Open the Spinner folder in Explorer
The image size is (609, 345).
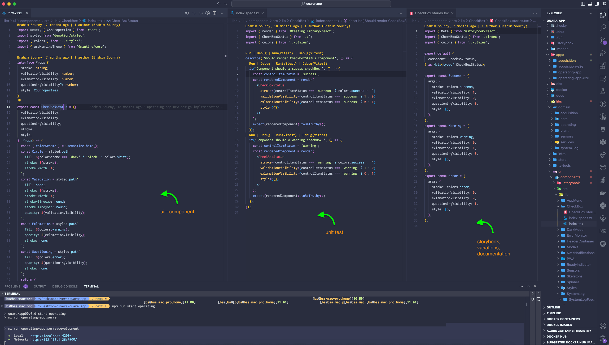coord(573,282)
